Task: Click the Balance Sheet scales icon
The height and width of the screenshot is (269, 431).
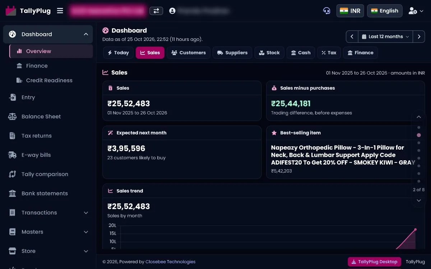Action: (13, 117)
